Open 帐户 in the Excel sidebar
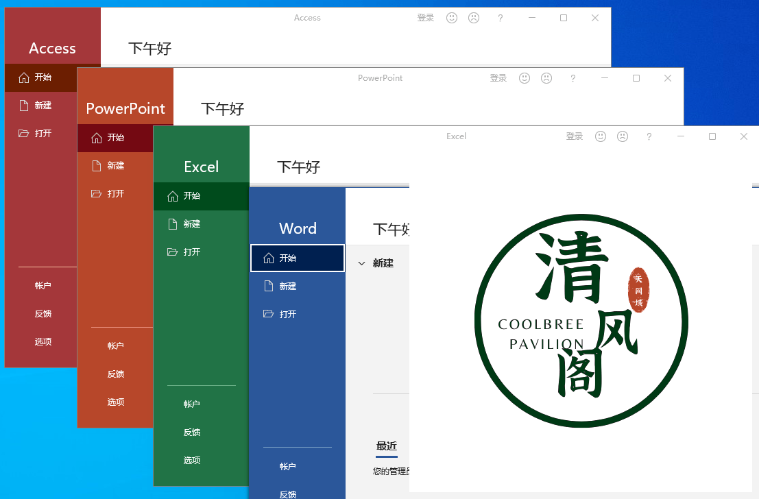This screenshot has width=759, height=499. point(192,404)
